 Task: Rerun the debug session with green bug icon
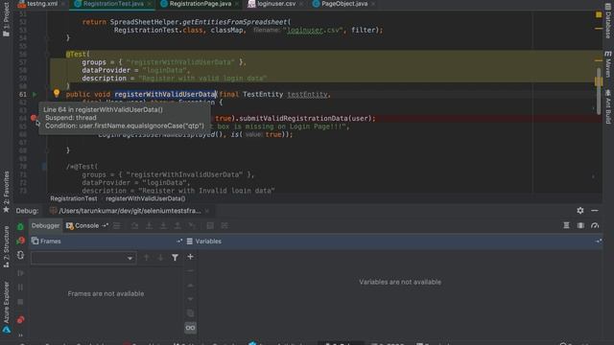20,226
